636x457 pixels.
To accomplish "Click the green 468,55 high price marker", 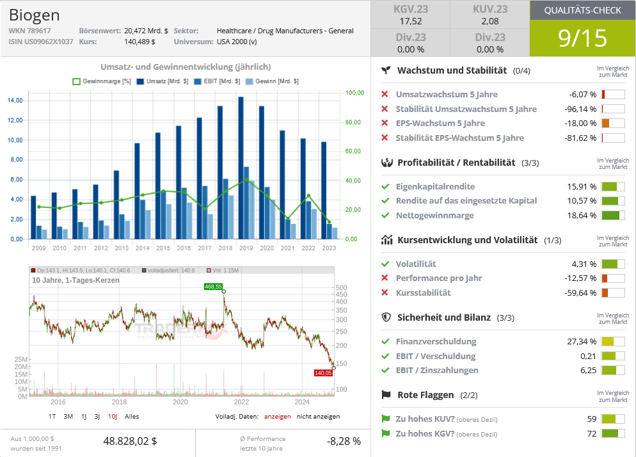I will [213, 287].
